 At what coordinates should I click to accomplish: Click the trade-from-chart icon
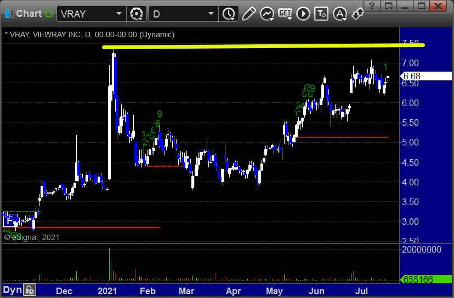click(x=321, y=14)
